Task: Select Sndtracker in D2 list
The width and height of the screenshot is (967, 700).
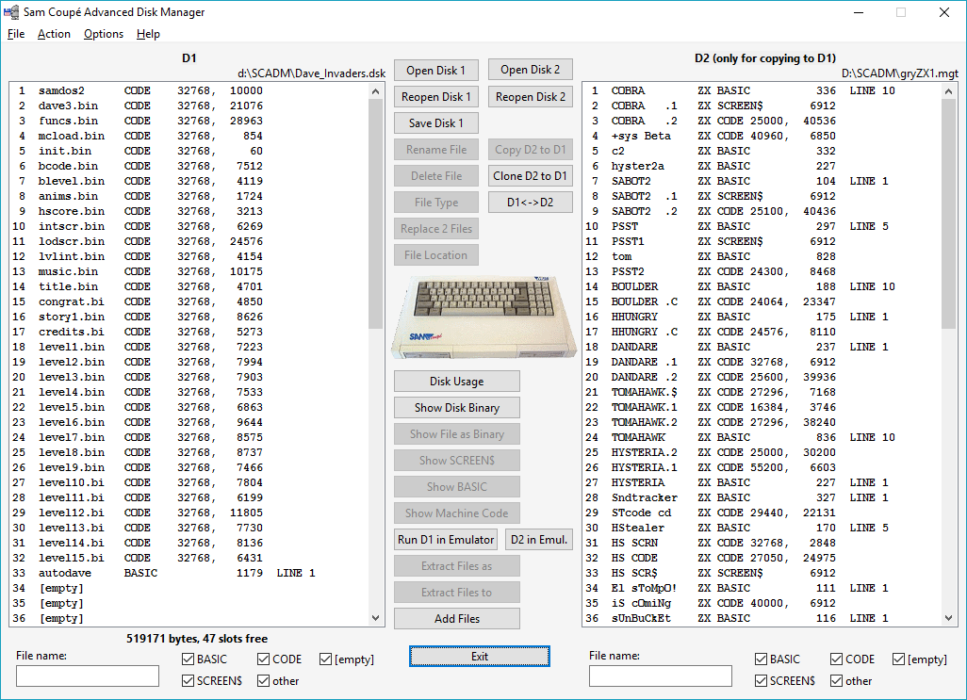Action: click(762, 497)
